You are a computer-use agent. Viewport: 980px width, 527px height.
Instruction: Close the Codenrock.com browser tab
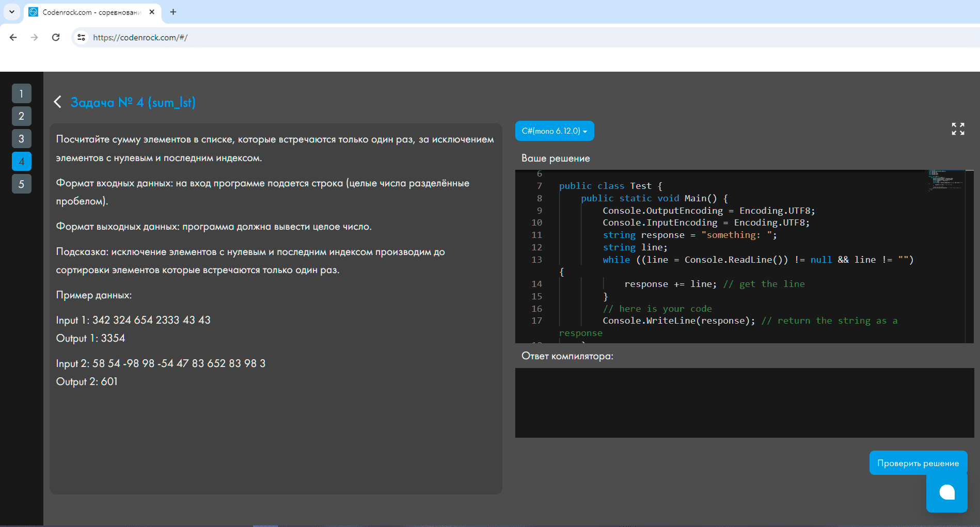tap(152, 12)
